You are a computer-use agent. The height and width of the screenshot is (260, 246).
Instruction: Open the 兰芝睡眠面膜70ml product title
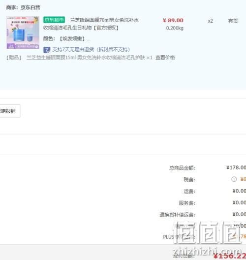pyautogui.click(x=91, y=24)
